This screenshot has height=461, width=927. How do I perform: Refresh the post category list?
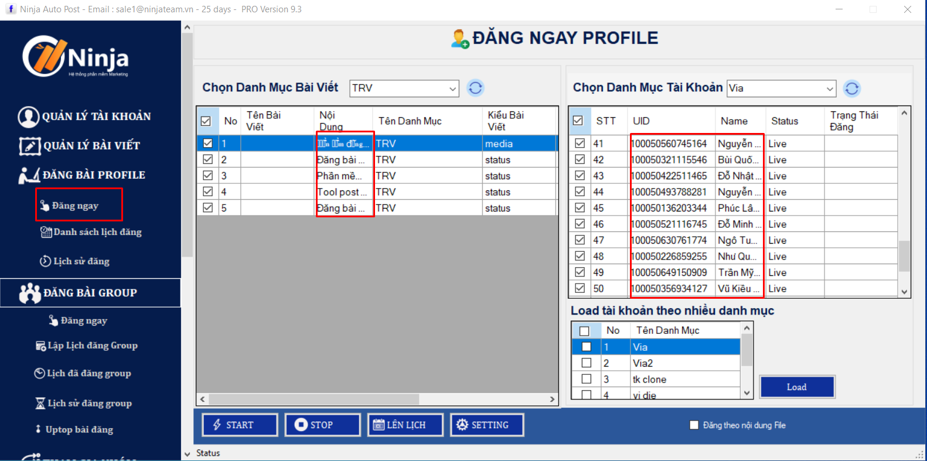click(x=475, y=88)
